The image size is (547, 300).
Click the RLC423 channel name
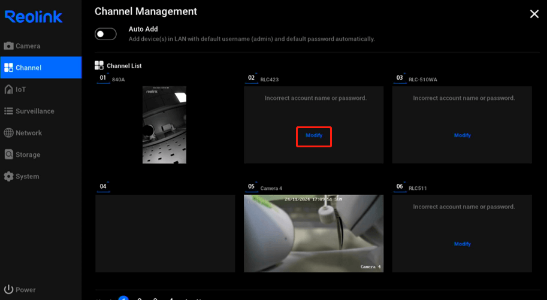(270, 80)
